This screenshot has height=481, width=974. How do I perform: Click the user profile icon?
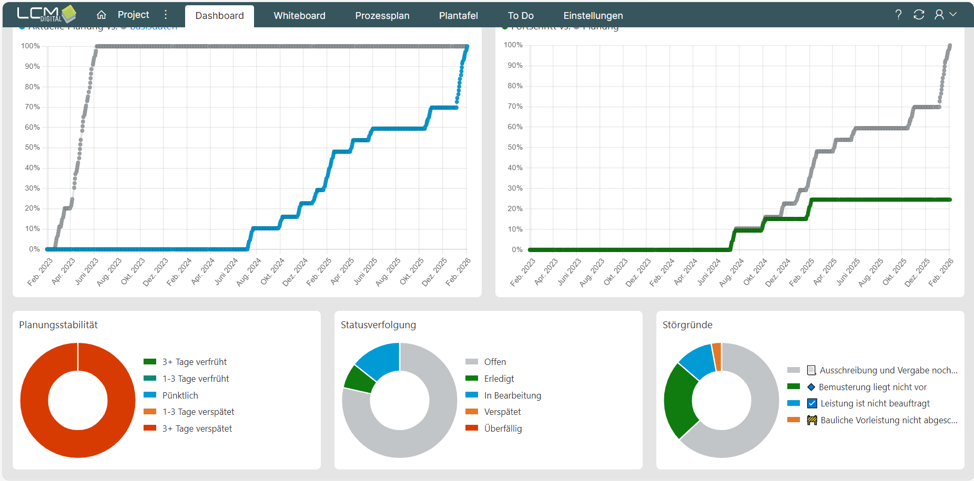(939, 15)
